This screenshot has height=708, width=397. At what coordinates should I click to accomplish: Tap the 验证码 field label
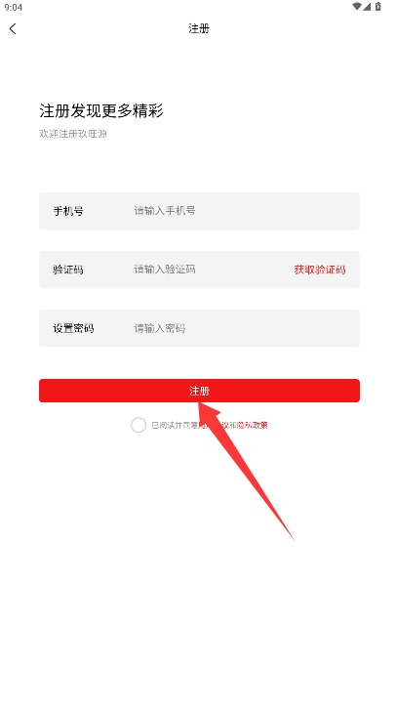tap(68, 270)
